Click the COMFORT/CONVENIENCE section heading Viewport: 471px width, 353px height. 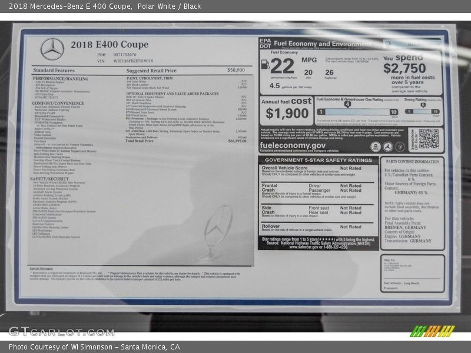point(58,104)
